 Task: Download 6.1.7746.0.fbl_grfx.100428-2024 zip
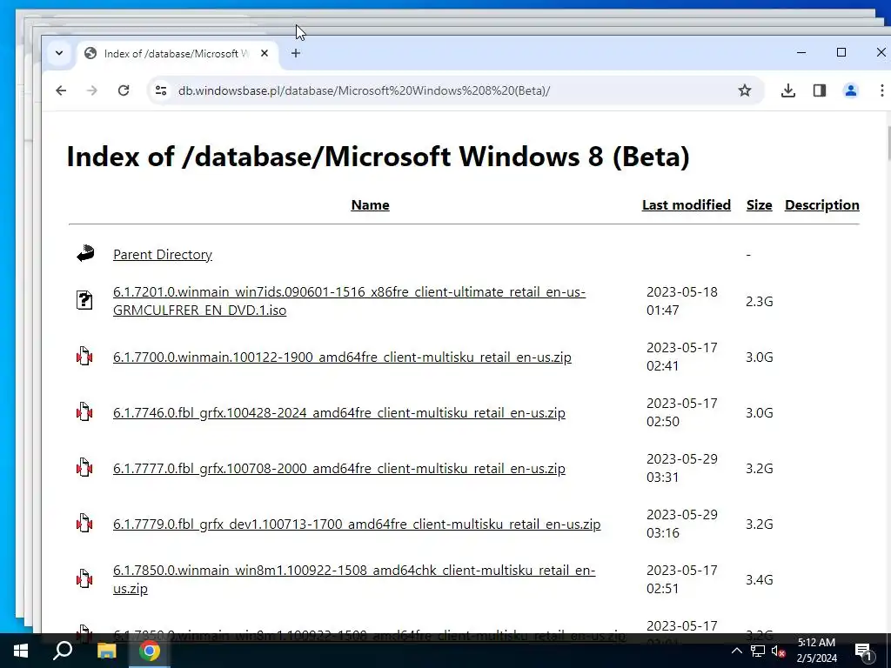(x=339, y=412)
